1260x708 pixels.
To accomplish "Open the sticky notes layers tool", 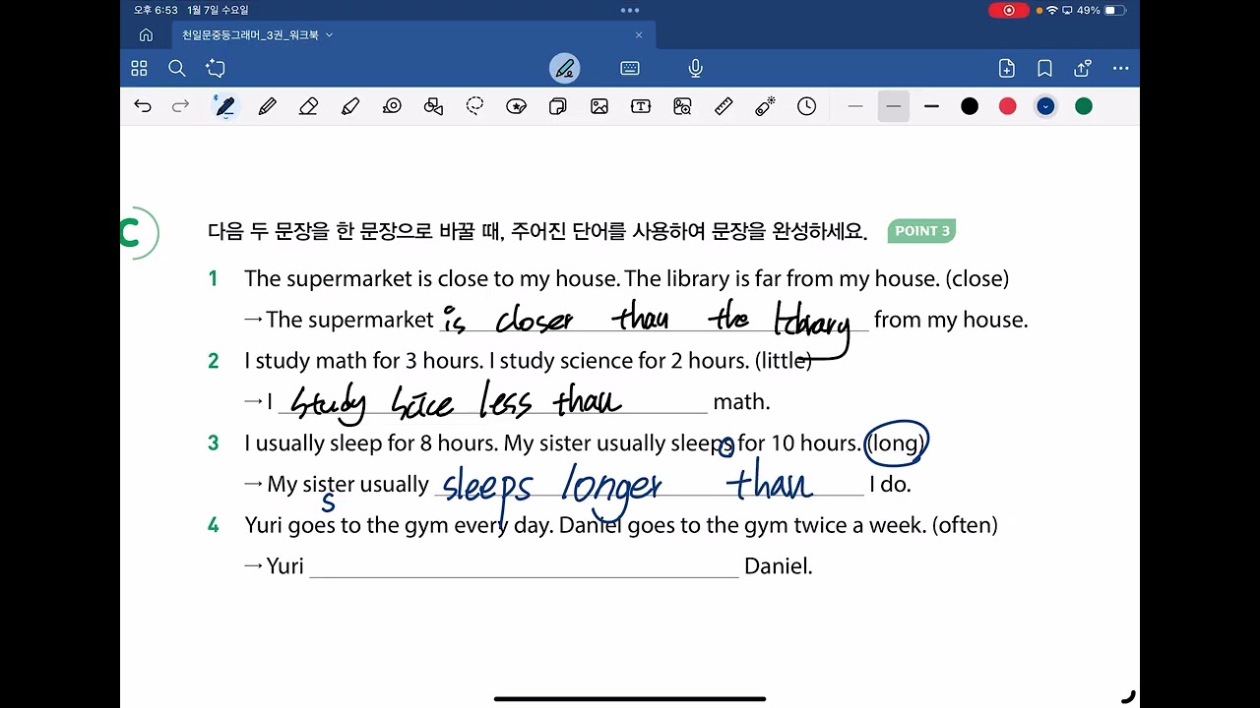I will [x=557, y=106].
